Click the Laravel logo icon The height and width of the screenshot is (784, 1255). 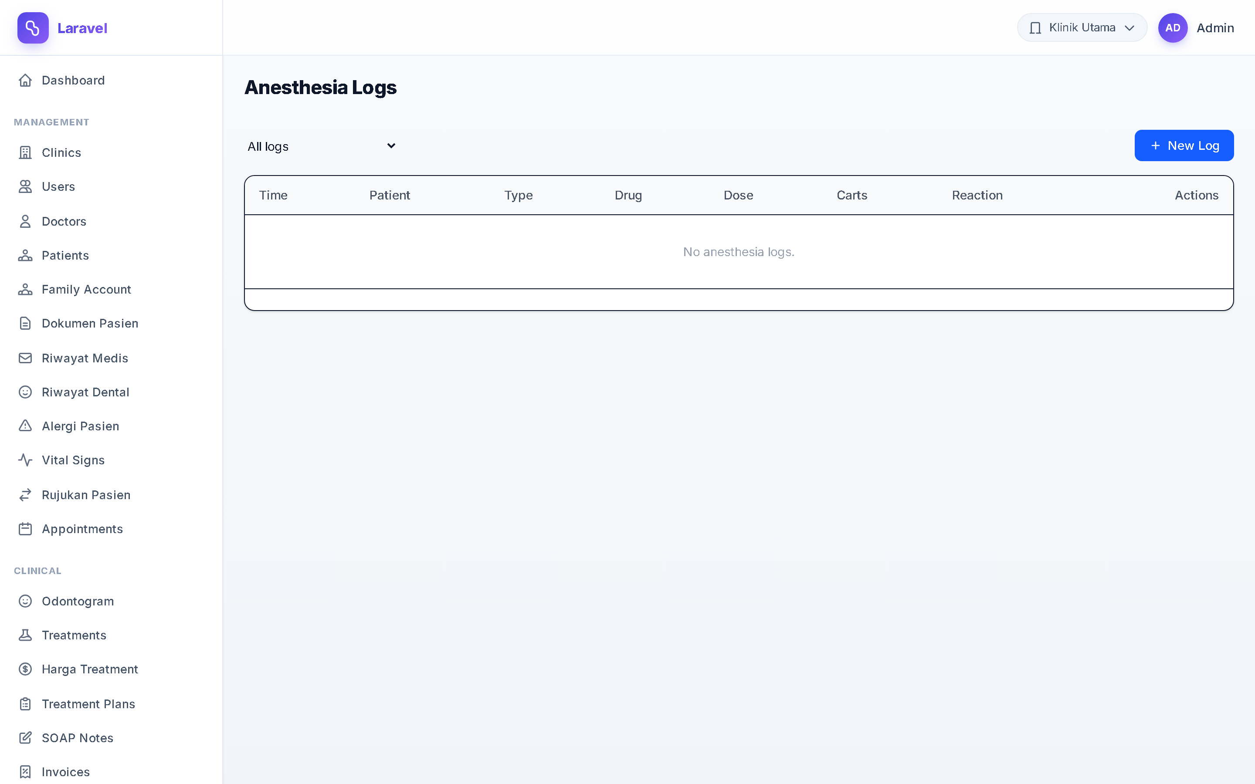[x=33, y=28]
